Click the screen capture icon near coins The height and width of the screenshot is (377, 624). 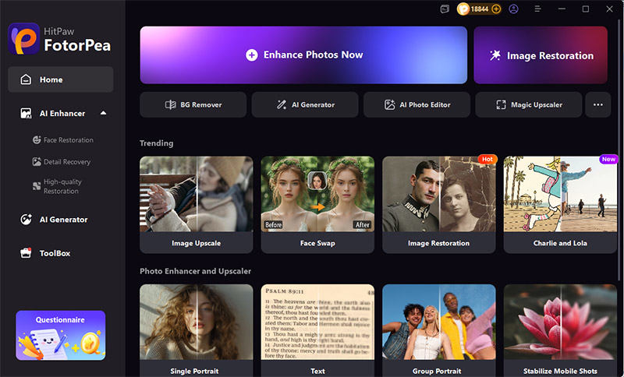445,9
